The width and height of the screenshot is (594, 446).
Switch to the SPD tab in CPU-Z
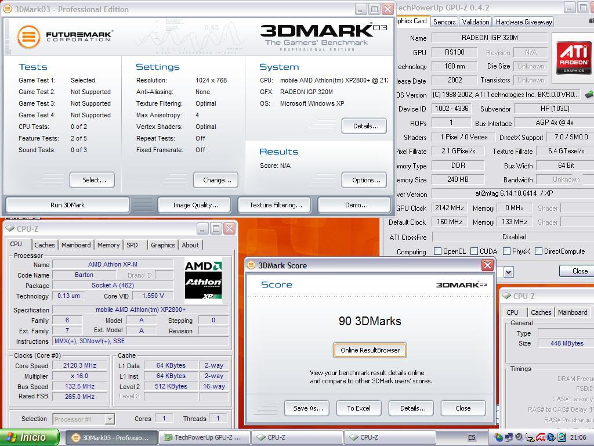(132, 245)
